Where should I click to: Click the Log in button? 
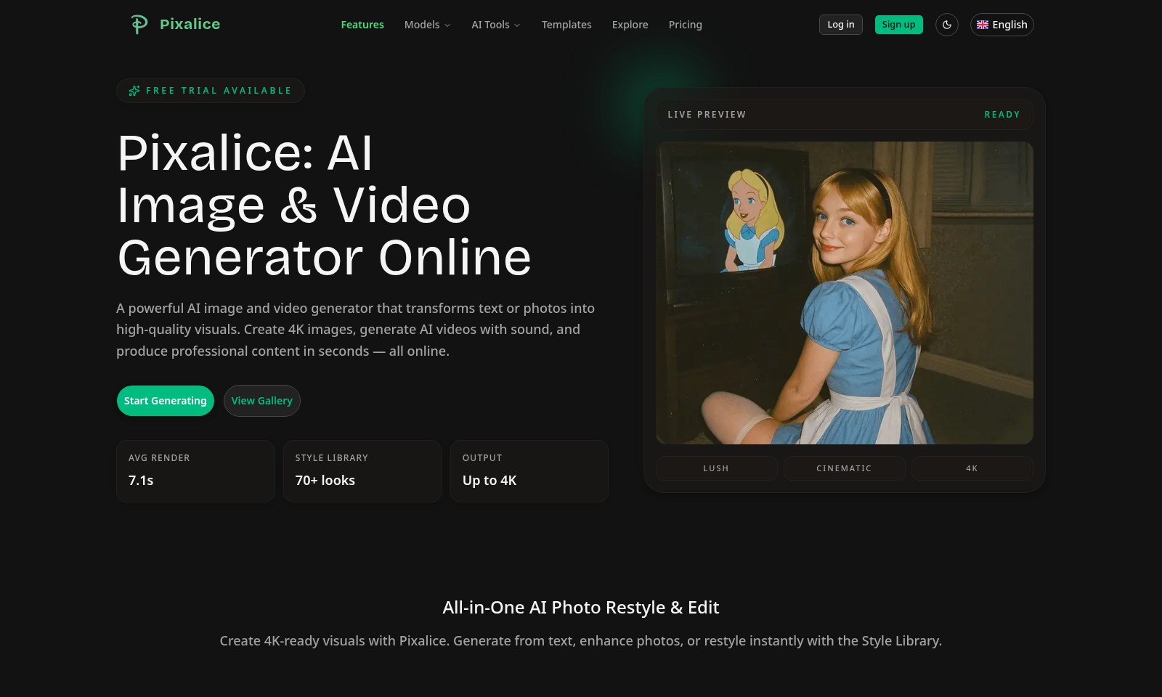(841, 25)
